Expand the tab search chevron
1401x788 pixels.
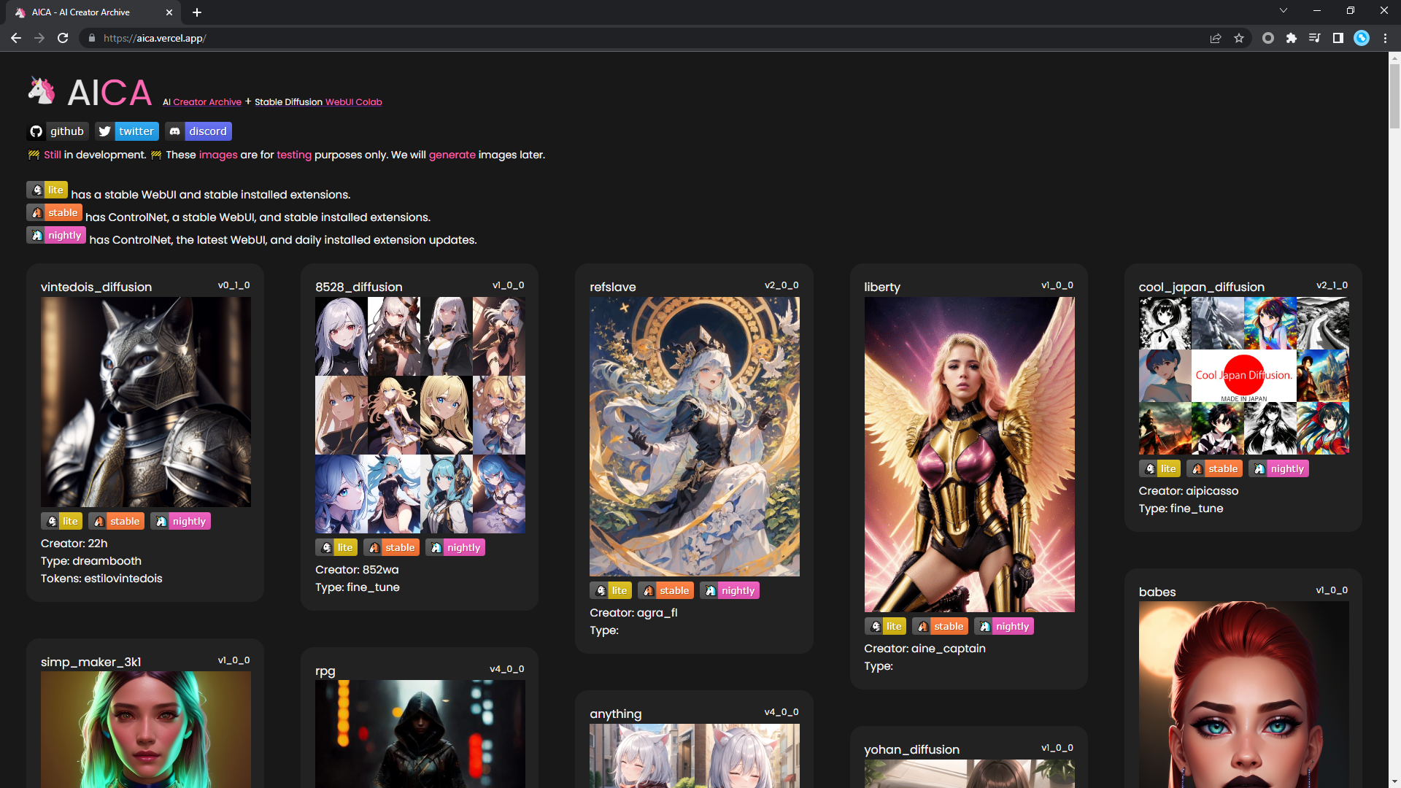pos(1284,11)
